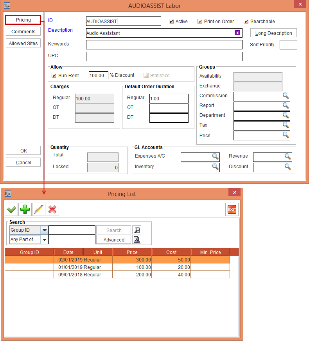Disable the Sub-Rent checkbox
The image size is (309, 343).
tap(54, 75)
